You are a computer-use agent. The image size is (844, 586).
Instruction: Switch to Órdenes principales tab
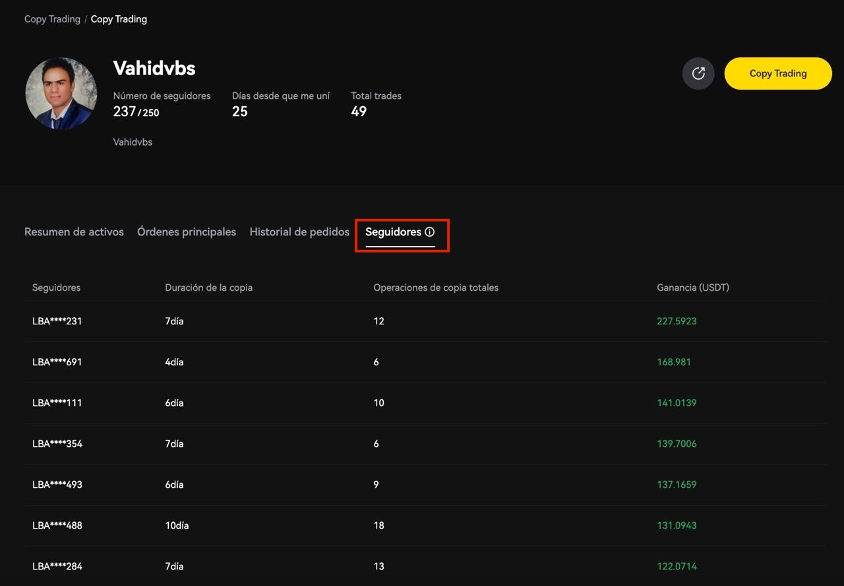(187, 232)
